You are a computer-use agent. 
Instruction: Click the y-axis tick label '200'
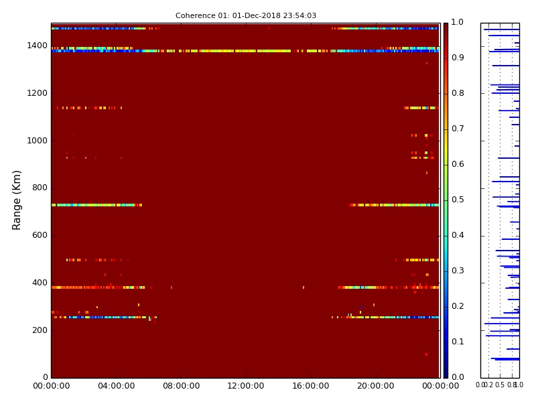pos(40,330)
